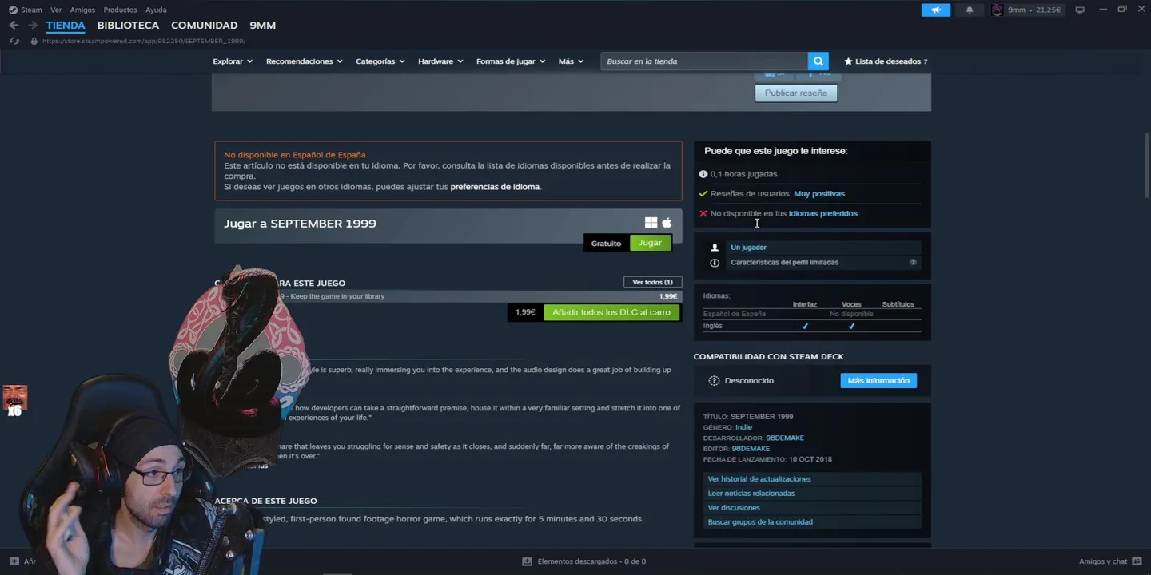Open the Ver menu

[56, 10]
